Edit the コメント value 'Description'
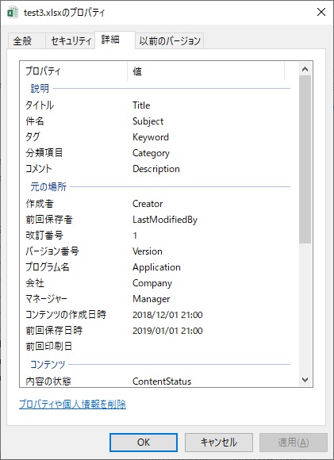The image size is (334, 460). [x=156, y=169]
